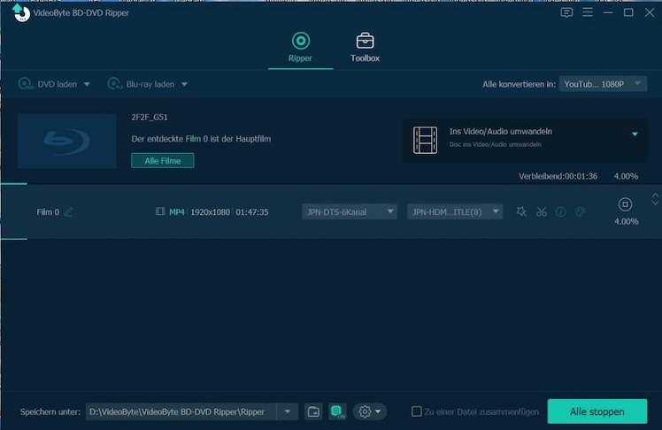
Task: Select the Ripper tab
Action: click(301, 48)
